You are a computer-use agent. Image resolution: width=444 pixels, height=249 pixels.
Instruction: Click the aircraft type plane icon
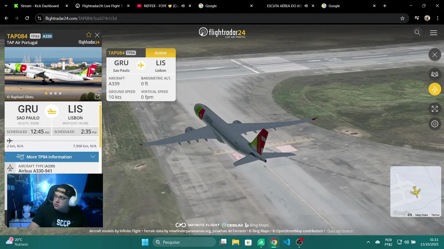pos(10,168)
